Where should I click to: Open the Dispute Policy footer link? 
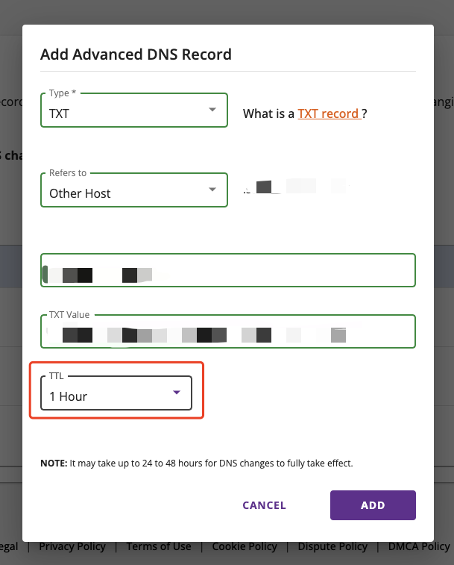pos(332,546)
